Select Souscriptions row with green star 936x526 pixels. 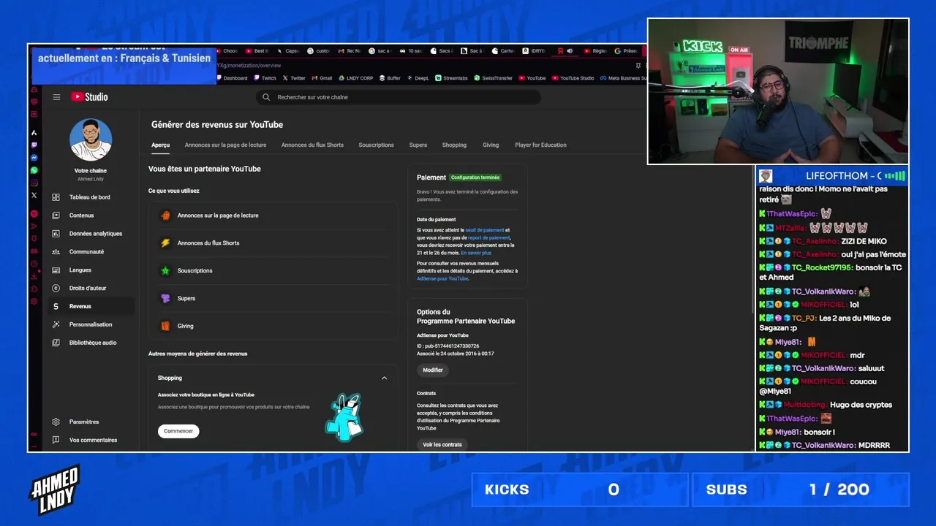[x=273, y=271]
